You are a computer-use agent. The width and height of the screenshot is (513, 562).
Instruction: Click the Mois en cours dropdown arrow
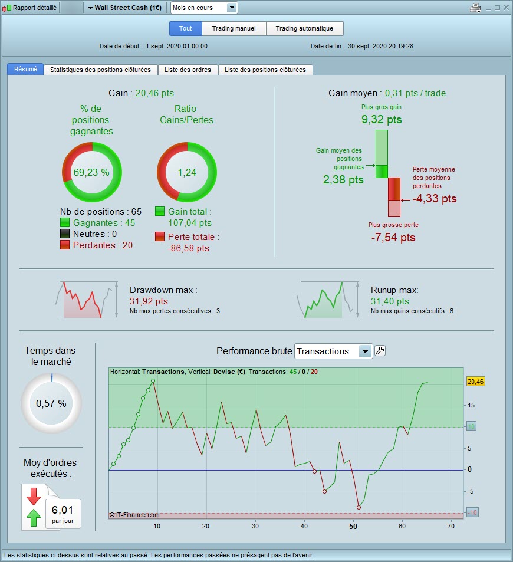tap(232, 8)
